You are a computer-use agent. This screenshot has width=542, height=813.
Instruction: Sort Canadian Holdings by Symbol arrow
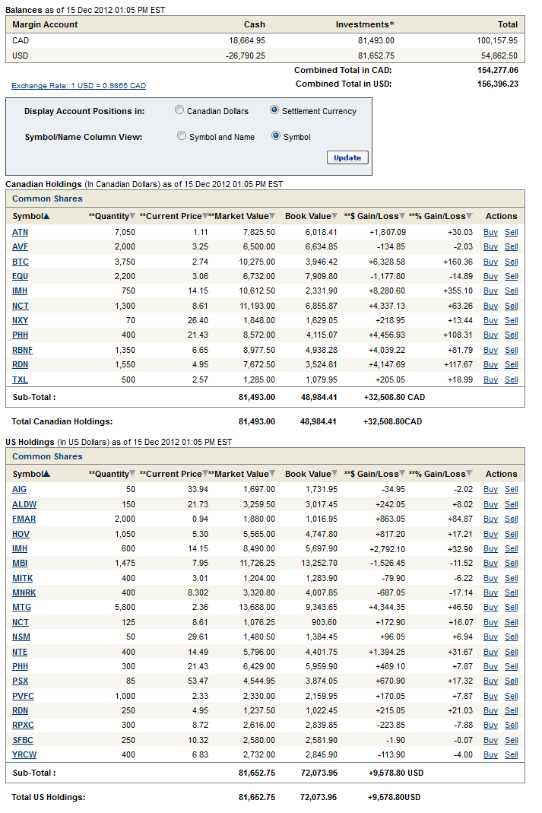pos(47,217)
